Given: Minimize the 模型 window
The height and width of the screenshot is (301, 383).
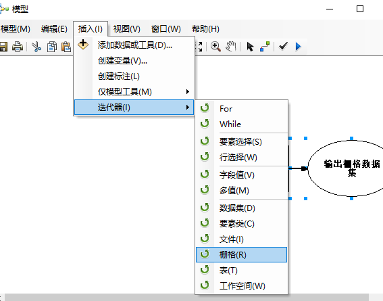Looking at the screenshot, I should click(330, 9).
